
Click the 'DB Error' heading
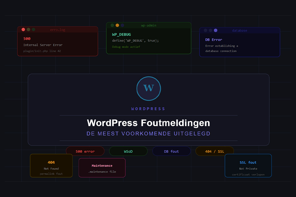point(214,40)
